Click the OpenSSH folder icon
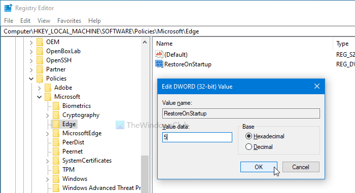Image resolution: width=355 pixels, height=193 pixels. point(40,60)
